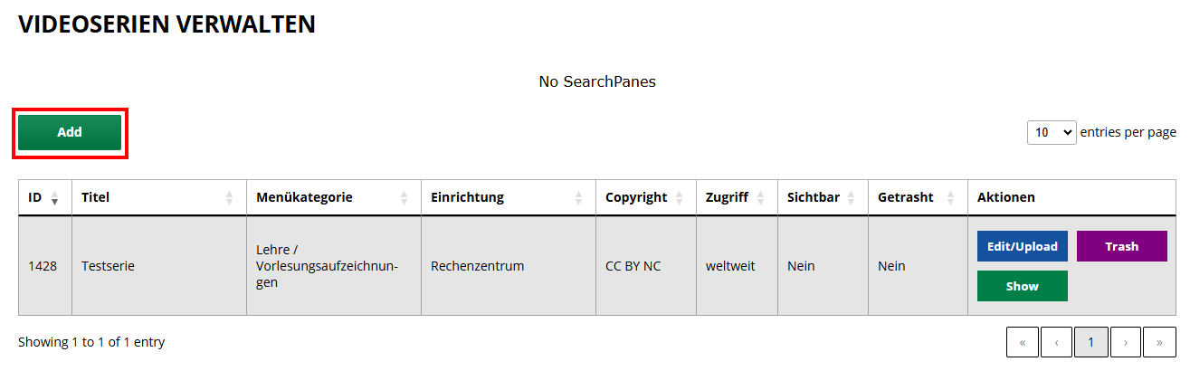This screenshot has height=371, width=1190.
Task: Go to previous page in pagination
Action: point(1056,342)
